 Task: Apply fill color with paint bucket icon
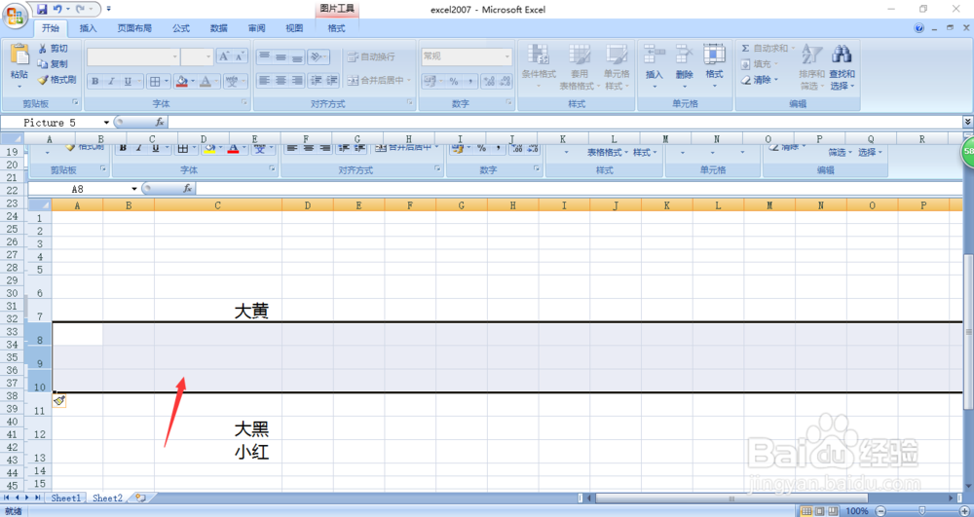181,81
